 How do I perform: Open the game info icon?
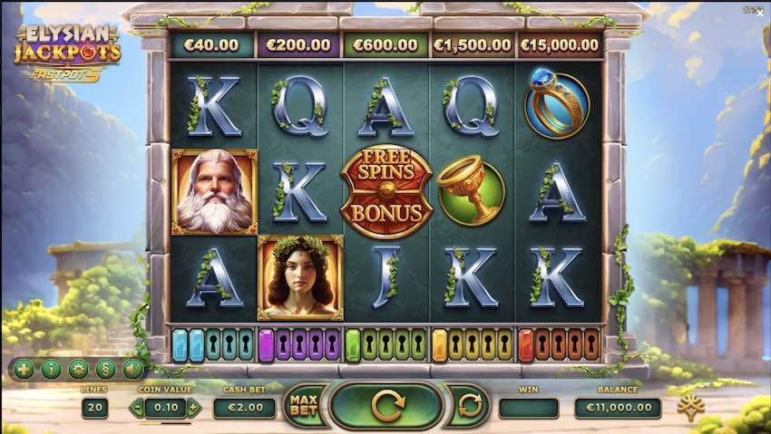pos(51,369)
